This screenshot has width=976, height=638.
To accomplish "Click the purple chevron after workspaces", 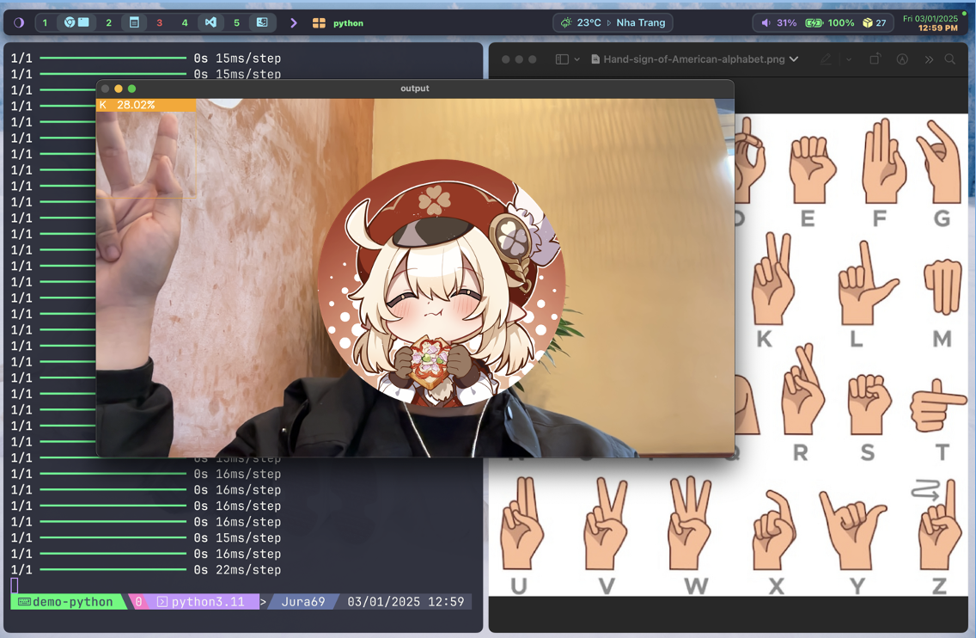I will pyautogui.click(x=294, y=23).
